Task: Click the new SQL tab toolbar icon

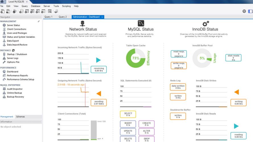Action: tap(3, 11)
